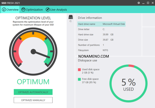The height and width of the screenshot is (108, 155).
Task: Click the orange segment of the gauge
Action: (33, 35)
